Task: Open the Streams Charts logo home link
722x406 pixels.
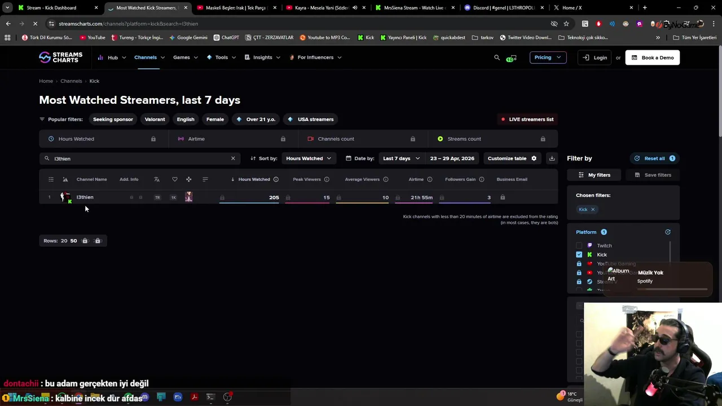Action: pos(60,58)
